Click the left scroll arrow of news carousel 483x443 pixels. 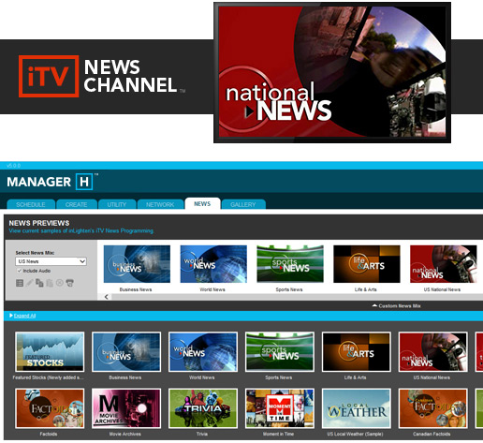[x=107, y=297]
